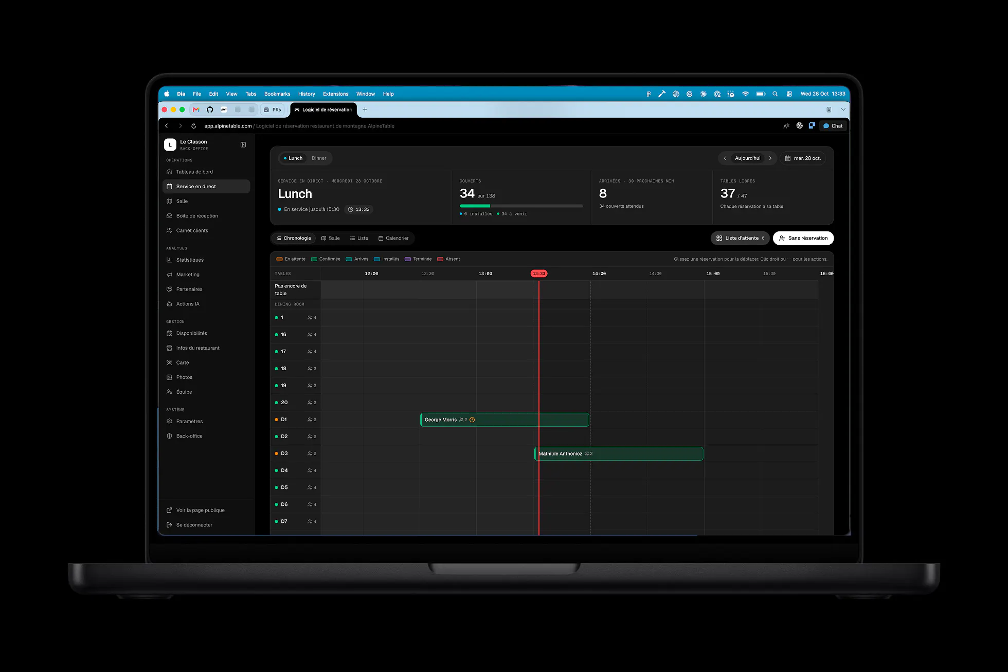This screenshot has width=1008, height=672.
Task: Switch to the Calendrier view
Action: pyautogui.click(x=393, y=238)
